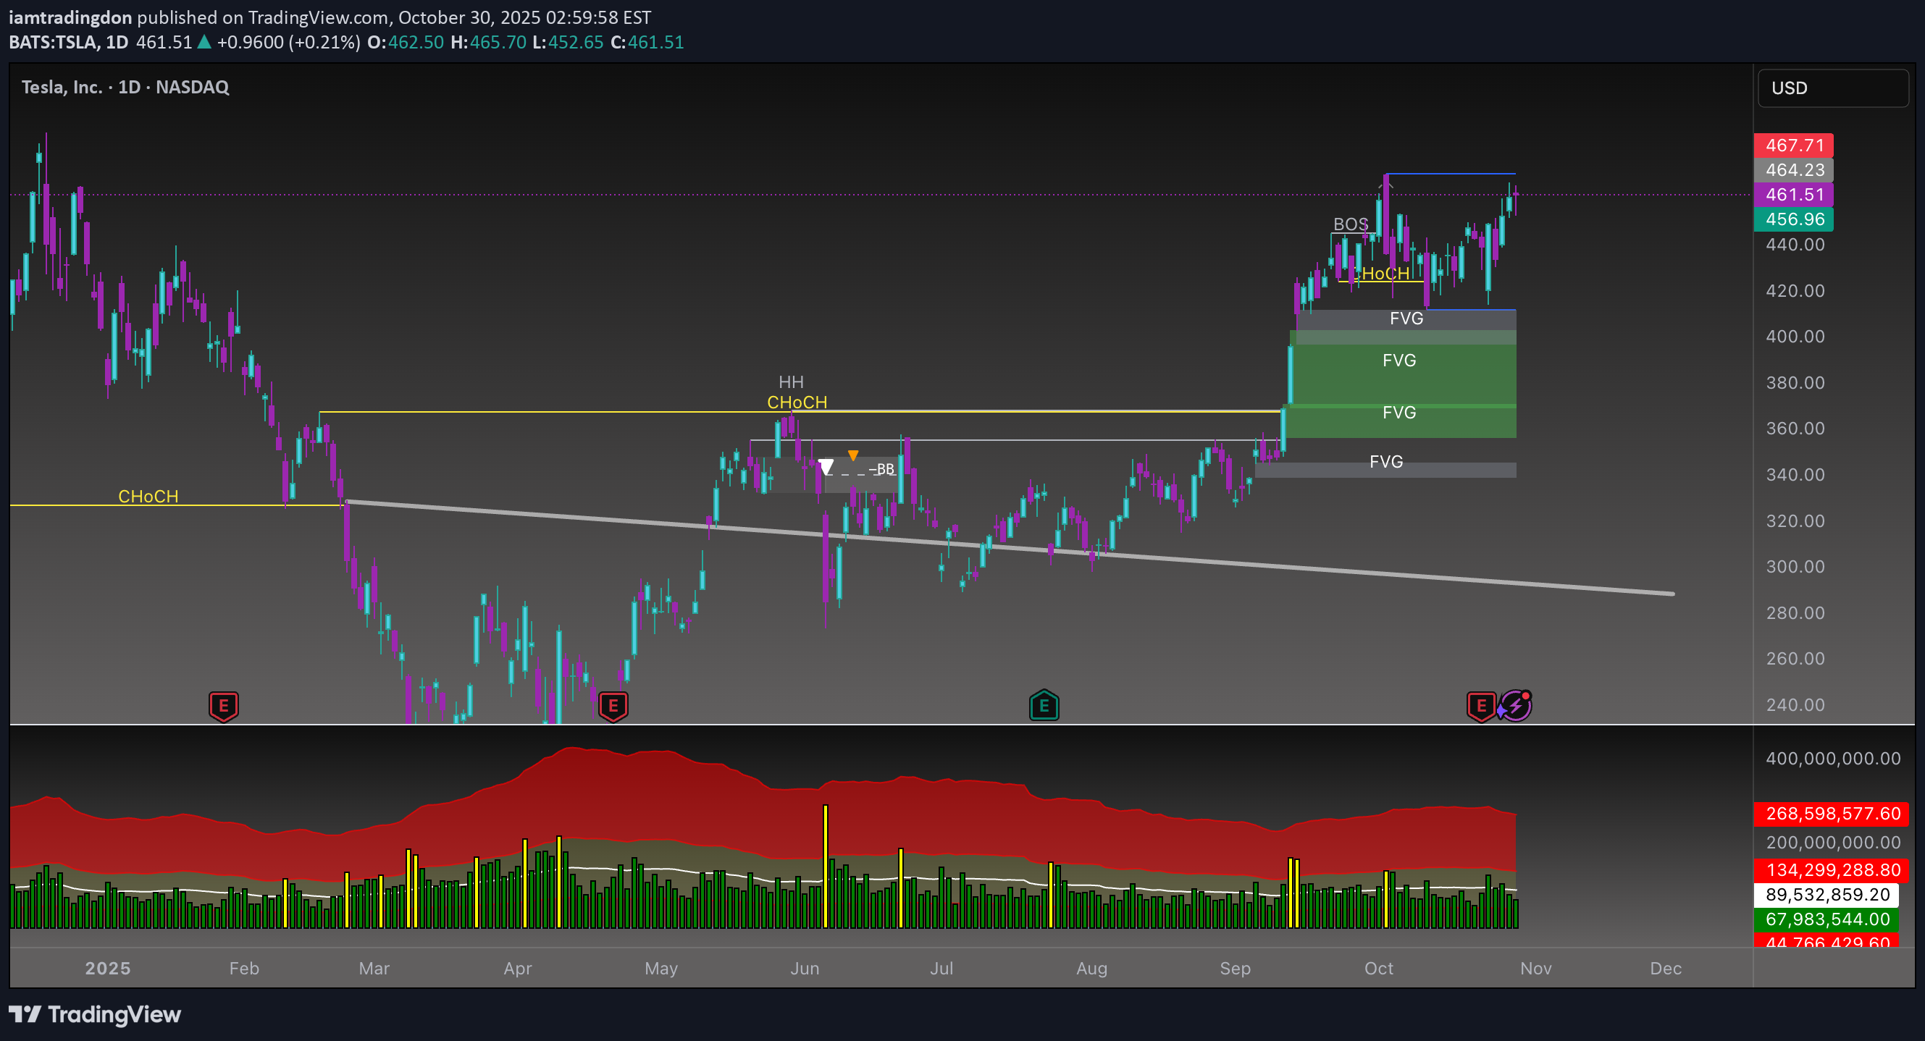The image size is (1925, 1041).
Task: Click the red earnings badge below February candles
Action: click(x=224, y=705)
